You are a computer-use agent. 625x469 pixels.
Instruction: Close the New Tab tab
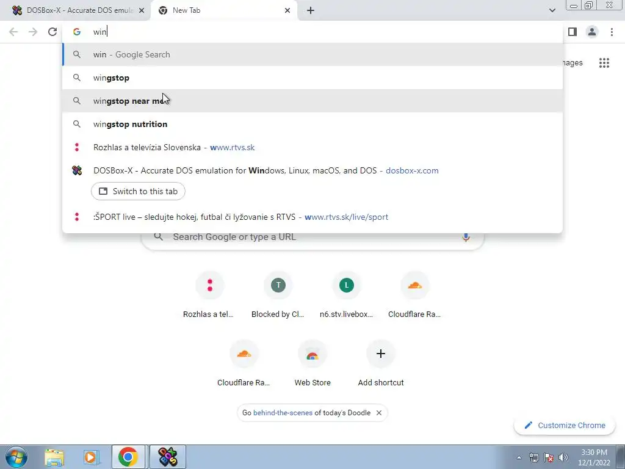click(x=287, y=10)
